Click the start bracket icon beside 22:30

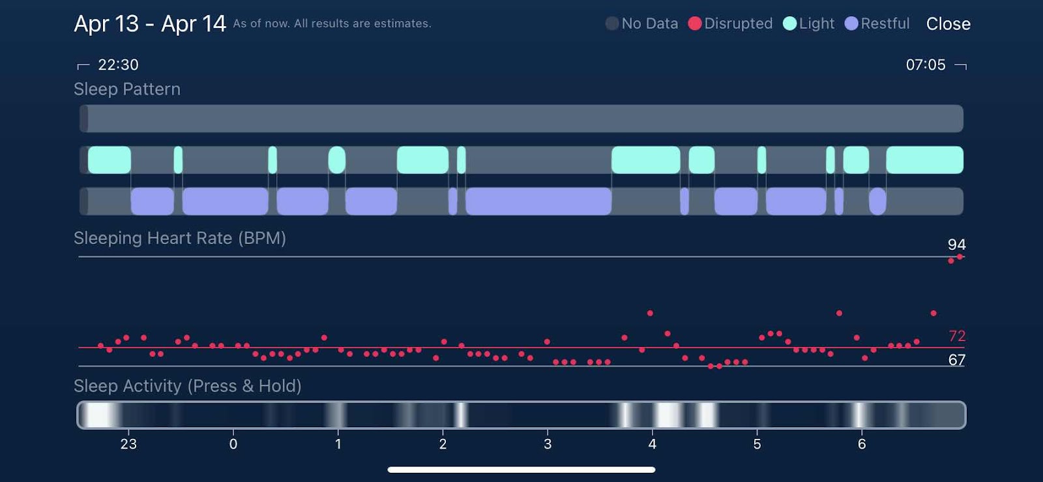(x=83, y=65)
